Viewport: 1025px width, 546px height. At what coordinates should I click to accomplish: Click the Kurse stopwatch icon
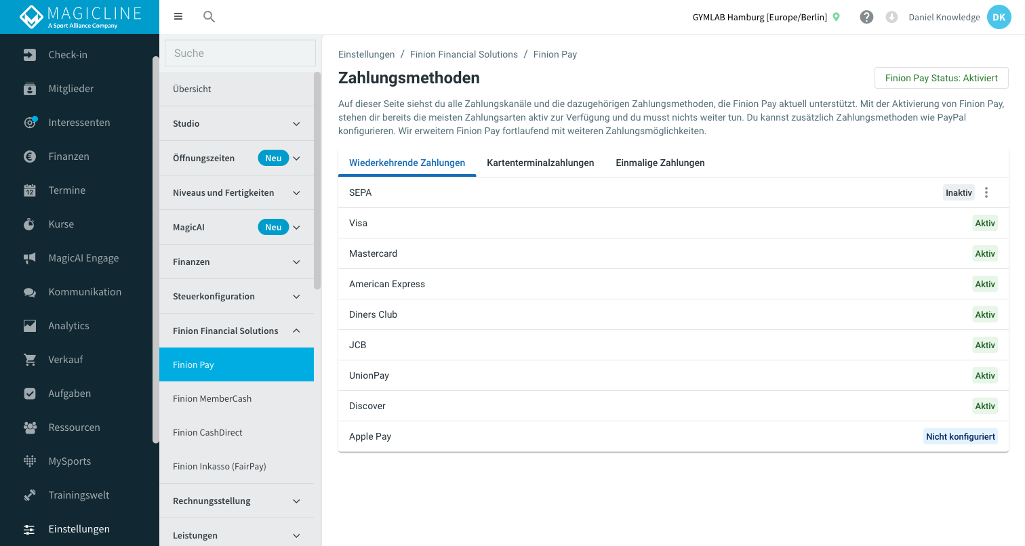[x=30, y=224]
